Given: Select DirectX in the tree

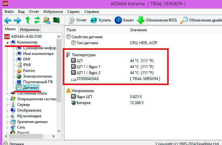Looking at the screenshot, I should coord(23,133).
